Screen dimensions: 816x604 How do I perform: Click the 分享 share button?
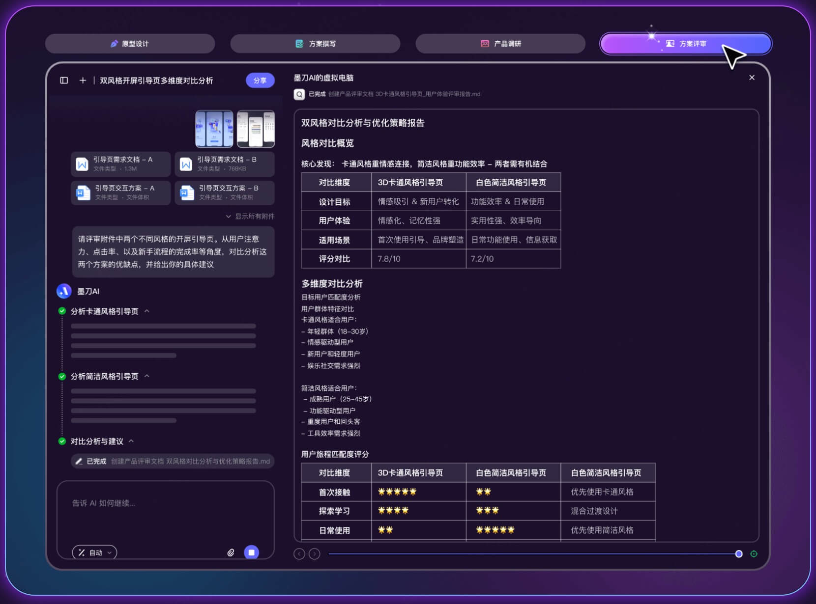260,81
